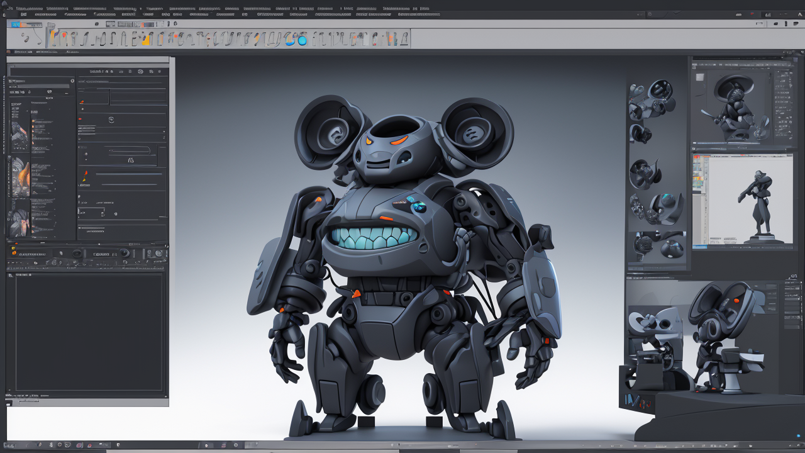The image size is (805, 453).
Task: Click the yellow-orange square icon in the top toolbar
Action: [x=146, y=40]
